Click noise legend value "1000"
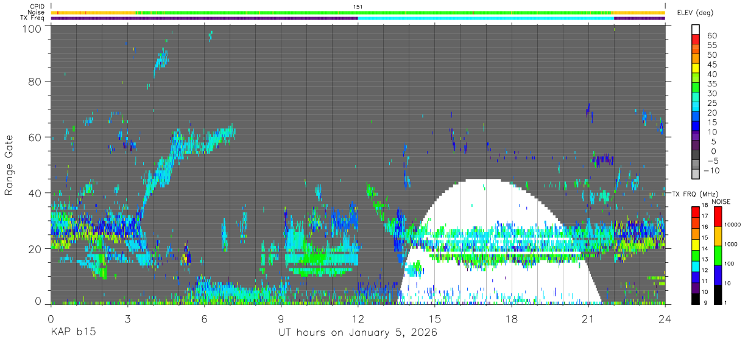The image size is (748, 345). [x=732, y=244]
